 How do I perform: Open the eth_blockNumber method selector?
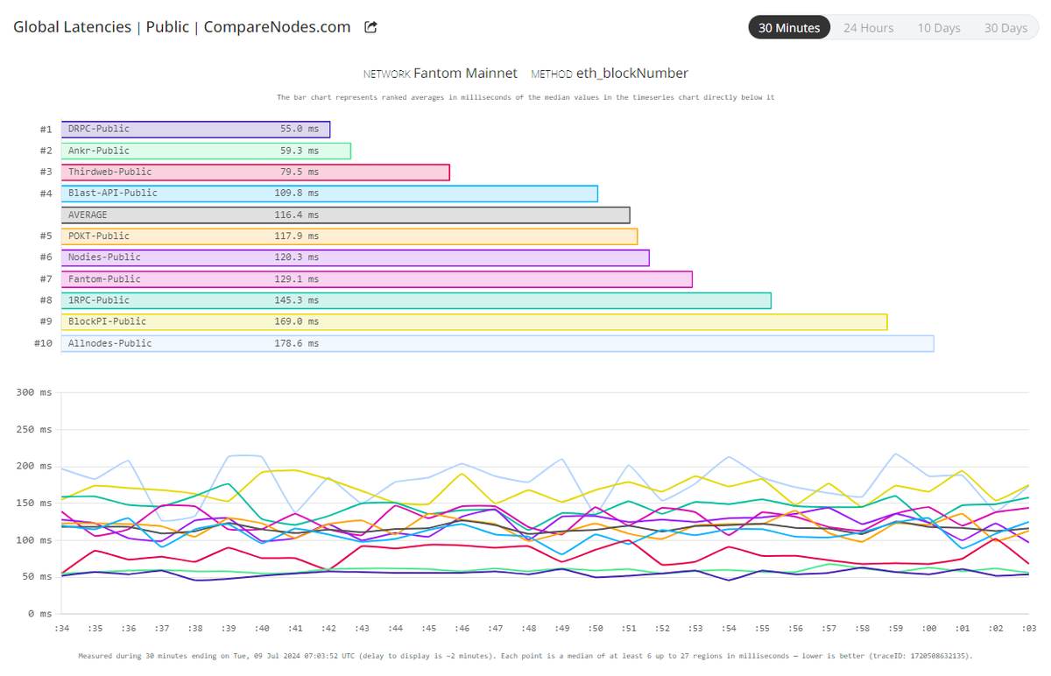tap(632, 74)
